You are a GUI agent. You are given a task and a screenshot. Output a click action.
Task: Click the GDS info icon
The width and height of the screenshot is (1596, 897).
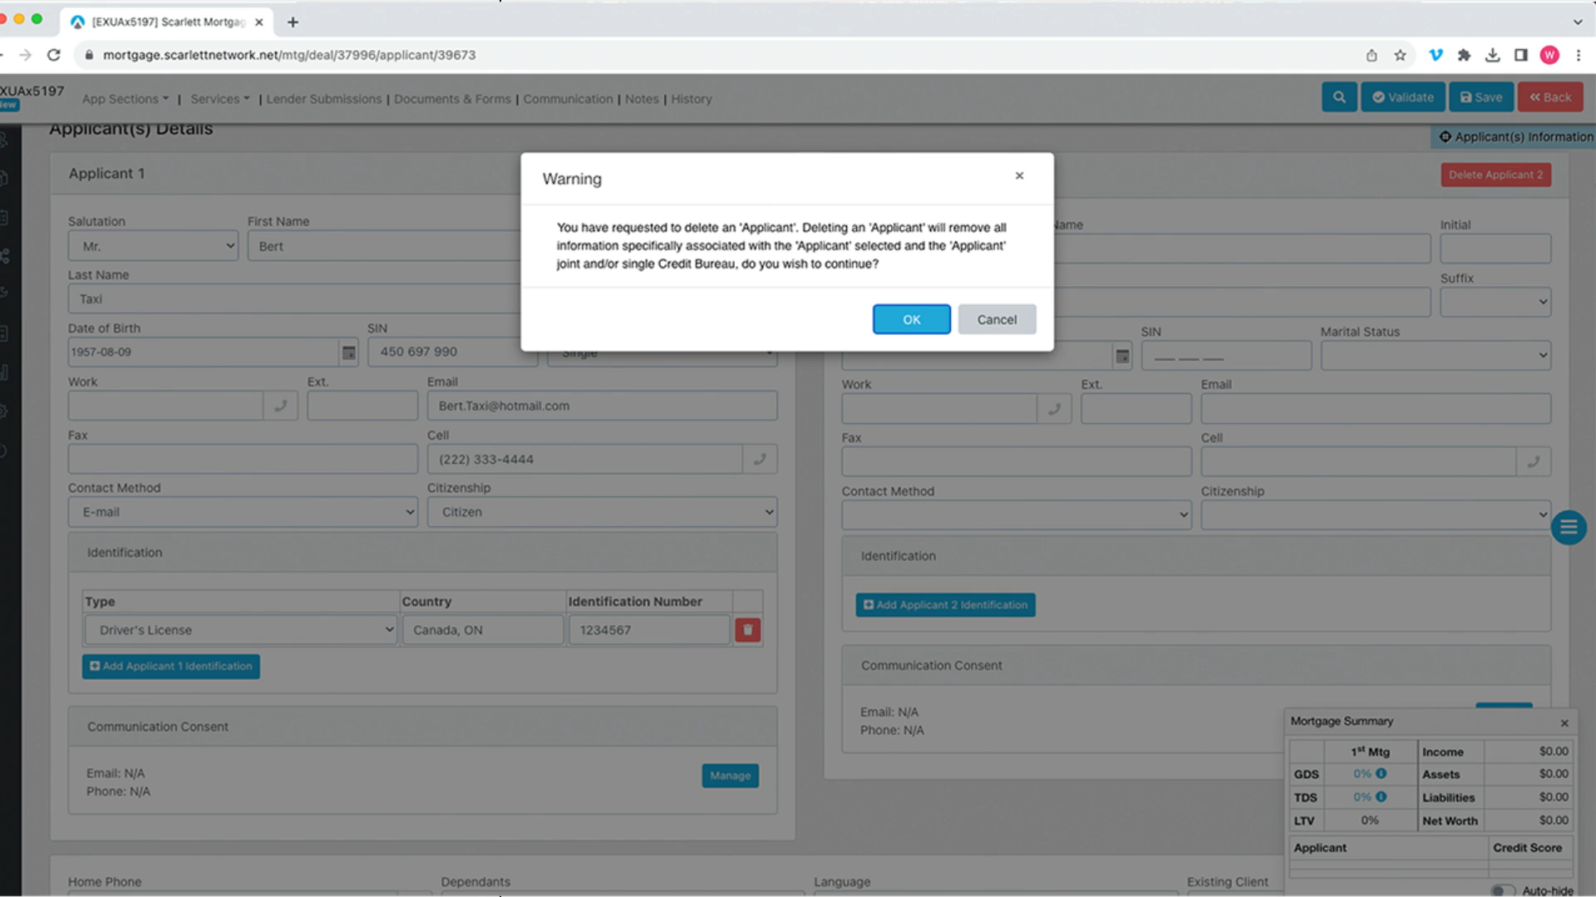click(1381, 774)
